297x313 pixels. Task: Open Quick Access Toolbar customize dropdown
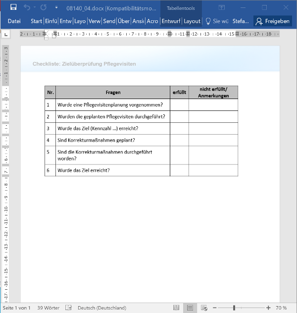(56, 8)
